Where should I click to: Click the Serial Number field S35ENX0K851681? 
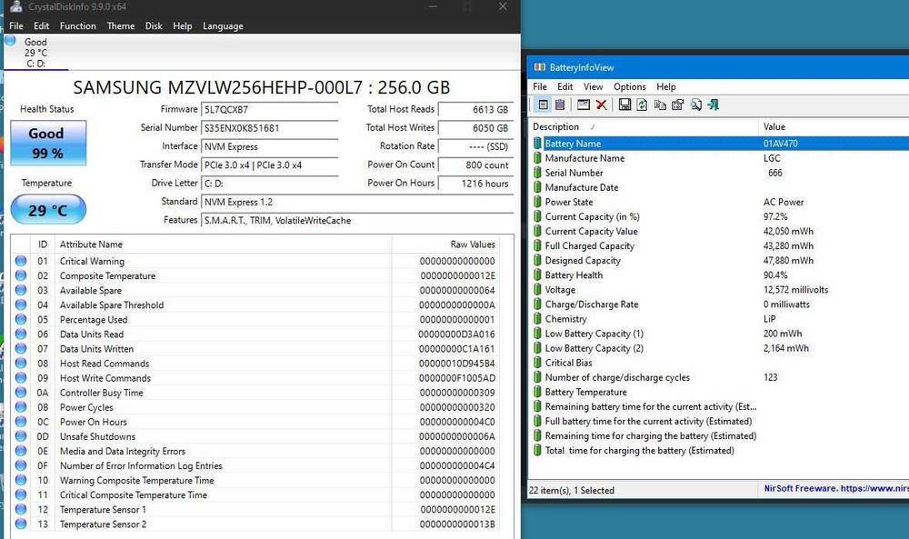[x=270, y=128]
